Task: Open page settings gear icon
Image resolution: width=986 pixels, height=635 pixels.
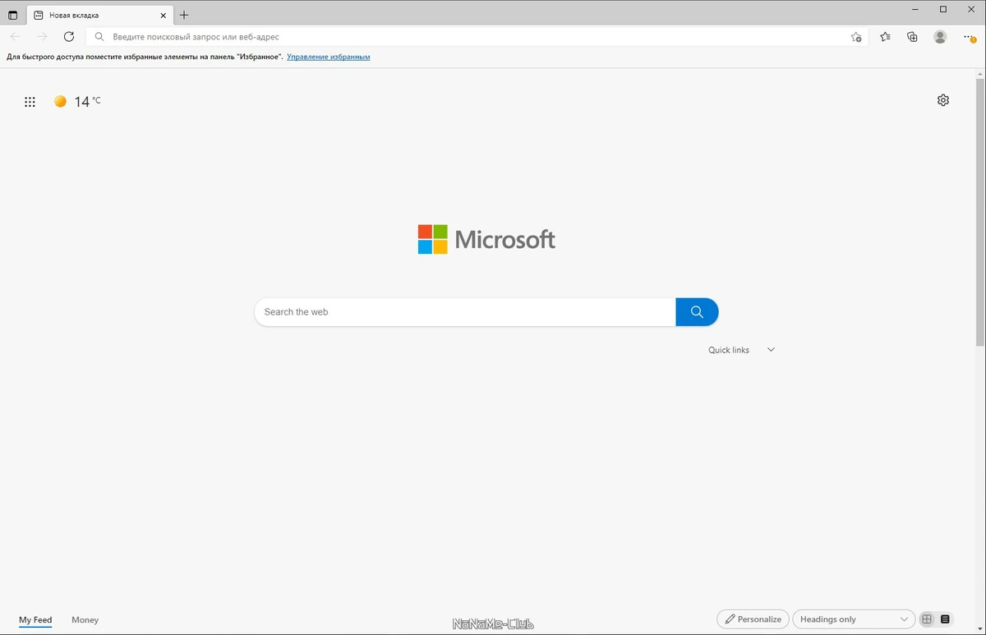Action: point(943,100)
